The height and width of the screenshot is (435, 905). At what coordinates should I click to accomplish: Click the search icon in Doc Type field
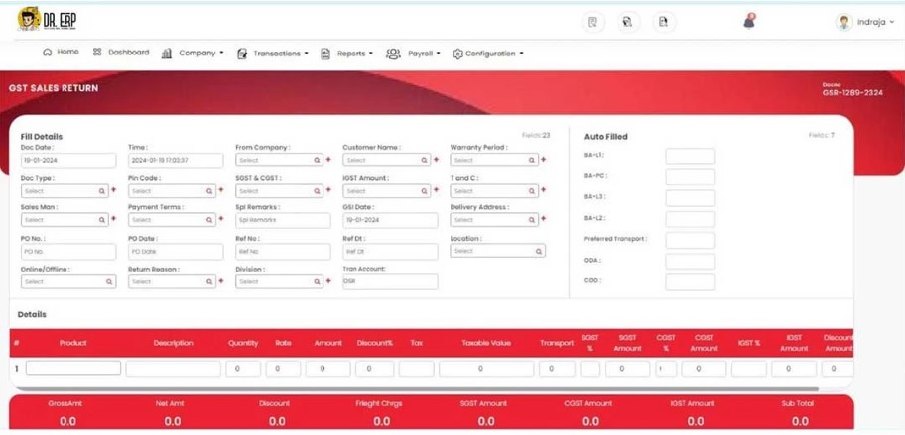[x=101, y=191]
